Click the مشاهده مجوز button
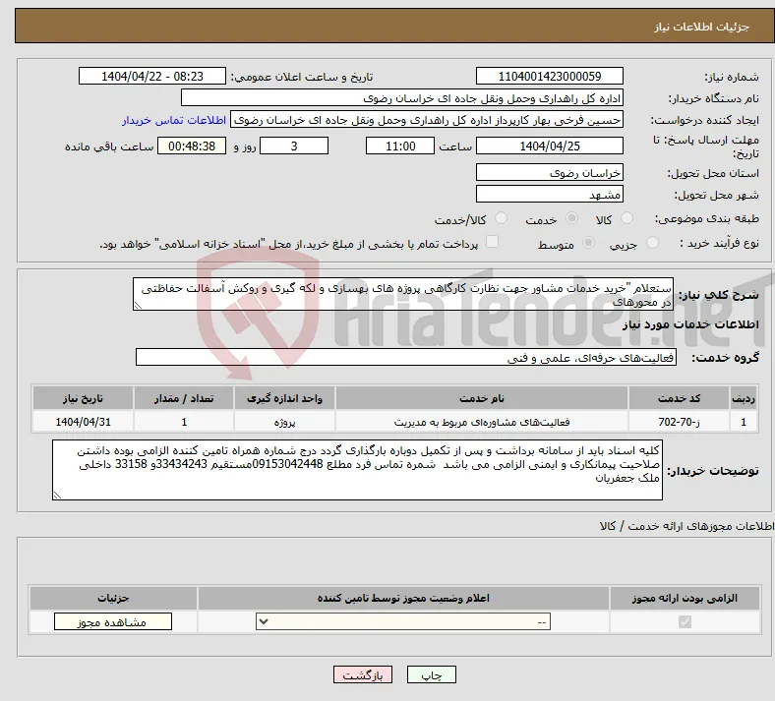Image resolution: width=775 pixels, height=701 pixels. 113,621
